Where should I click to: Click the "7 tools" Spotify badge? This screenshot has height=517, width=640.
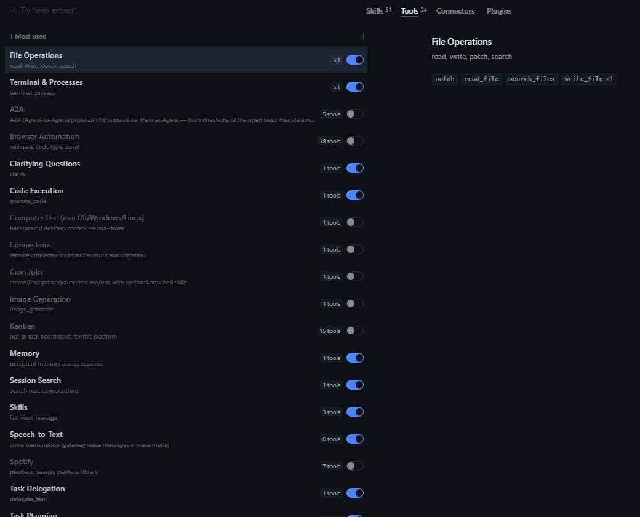pos(331,467)
